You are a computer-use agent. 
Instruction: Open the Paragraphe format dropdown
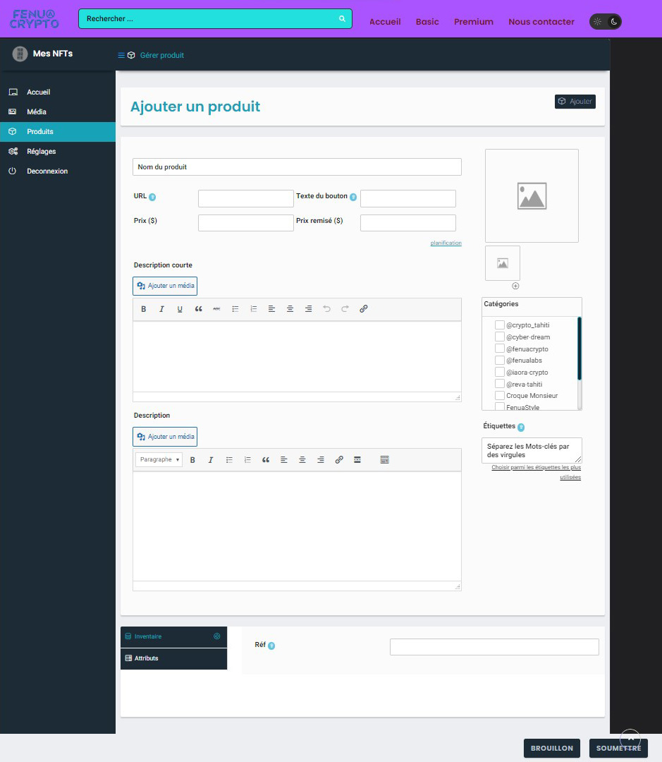[159, 460]
